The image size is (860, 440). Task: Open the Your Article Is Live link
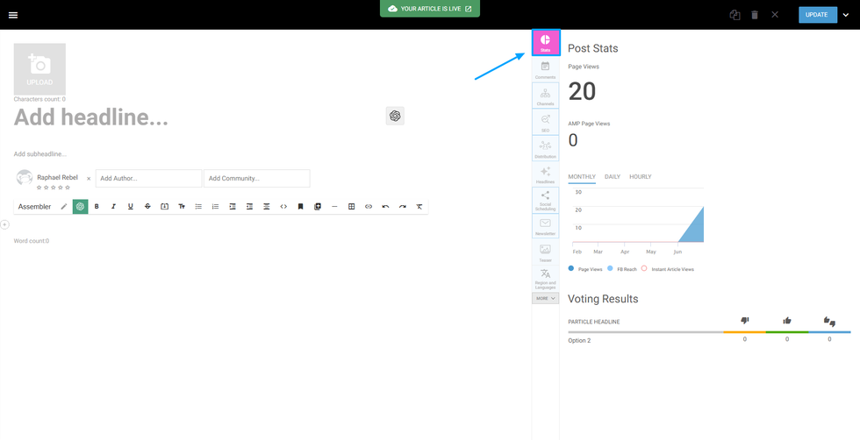[430, 9]
